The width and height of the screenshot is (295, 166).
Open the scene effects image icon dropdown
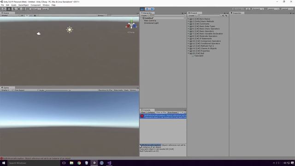pos(36,15)
